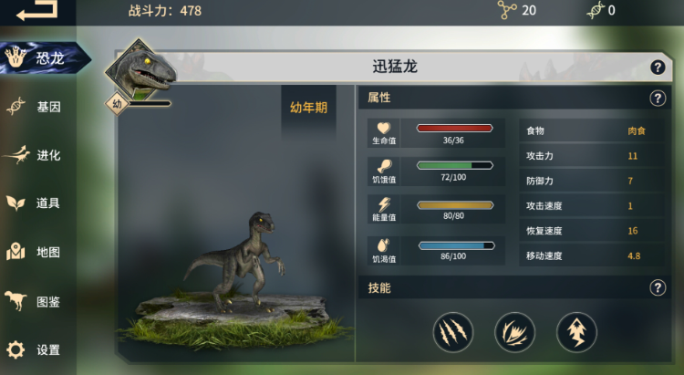Click the 幼年期 growth stage label

309,108
